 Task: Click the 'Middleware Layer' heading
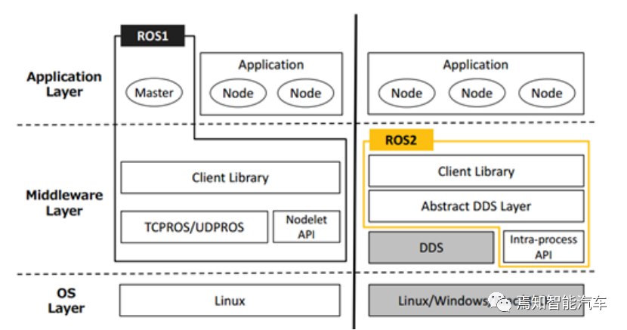coord(64,202)
